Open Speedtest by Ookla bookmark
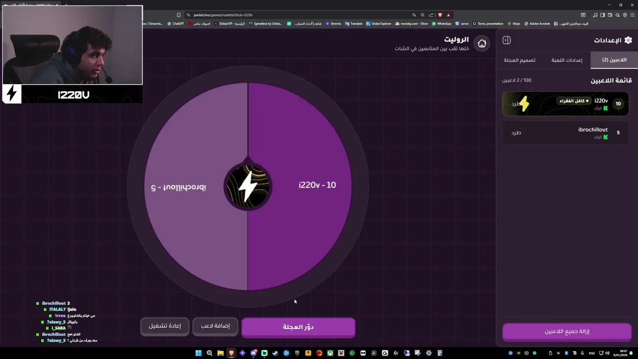 coord(265,23)
